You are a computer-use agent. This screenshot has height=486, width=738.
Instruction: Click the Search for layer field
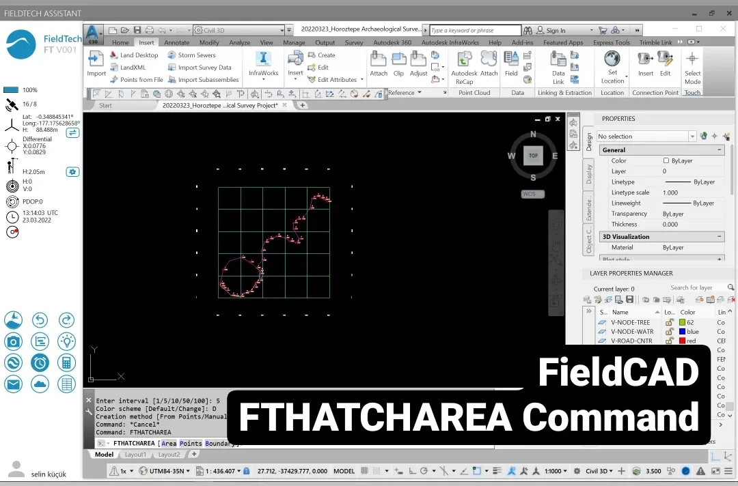coord(696,287)
